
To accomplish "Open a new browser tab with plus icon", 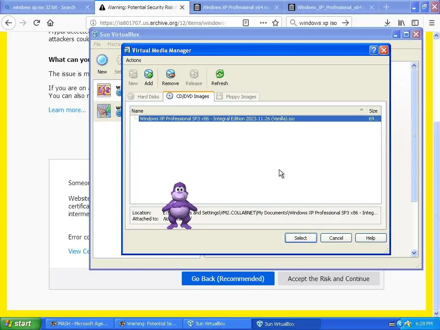I will click(x=386, y=7).
